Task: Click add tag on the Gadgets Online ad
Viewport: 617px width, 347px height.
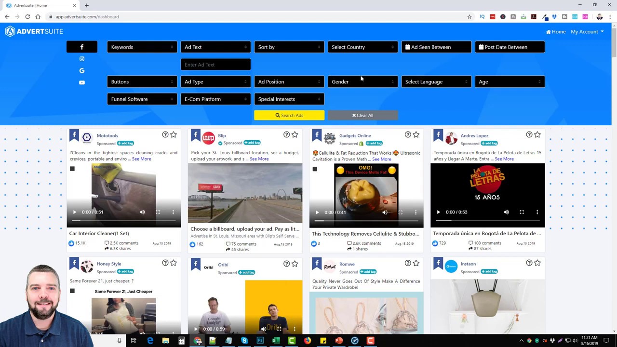Action: tap(374, 143)
